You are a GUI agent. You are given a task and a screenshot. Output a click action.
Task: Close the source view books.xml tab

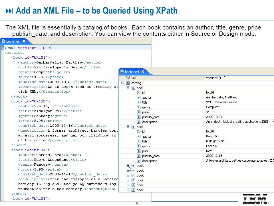[24, 41]
